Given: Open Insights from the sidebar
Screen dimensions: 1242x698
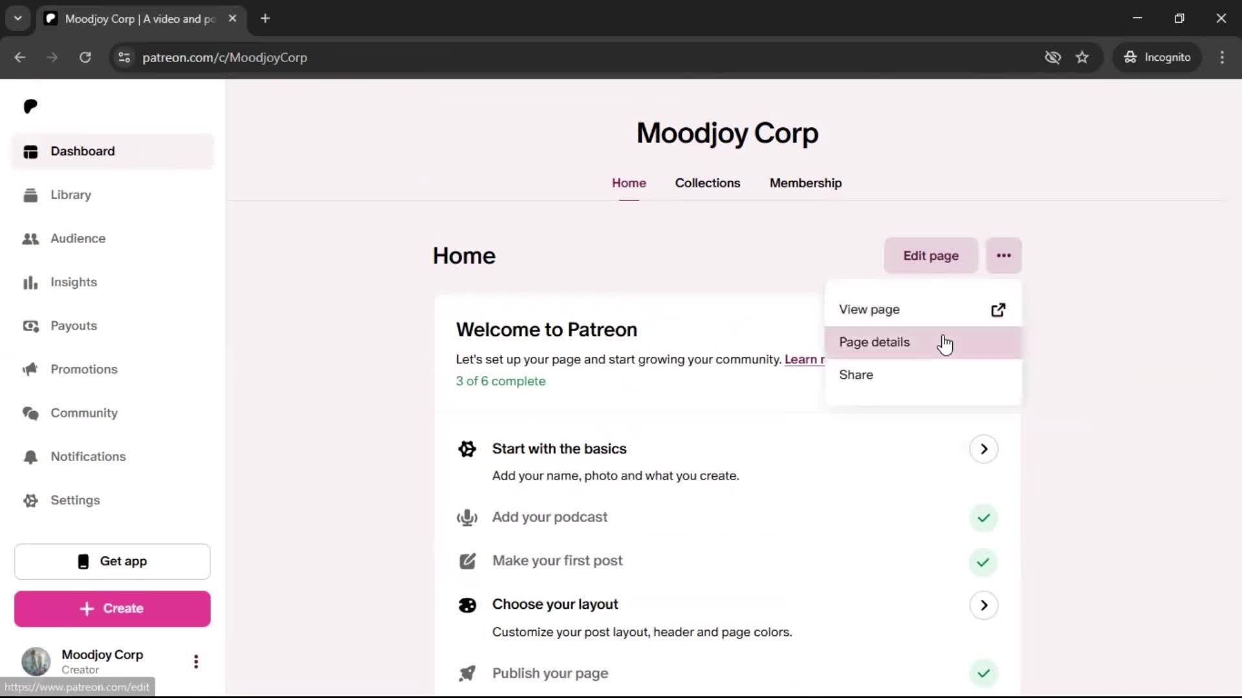Looking at the screenshot, I should pyautogui.click(x=112, y=282).
